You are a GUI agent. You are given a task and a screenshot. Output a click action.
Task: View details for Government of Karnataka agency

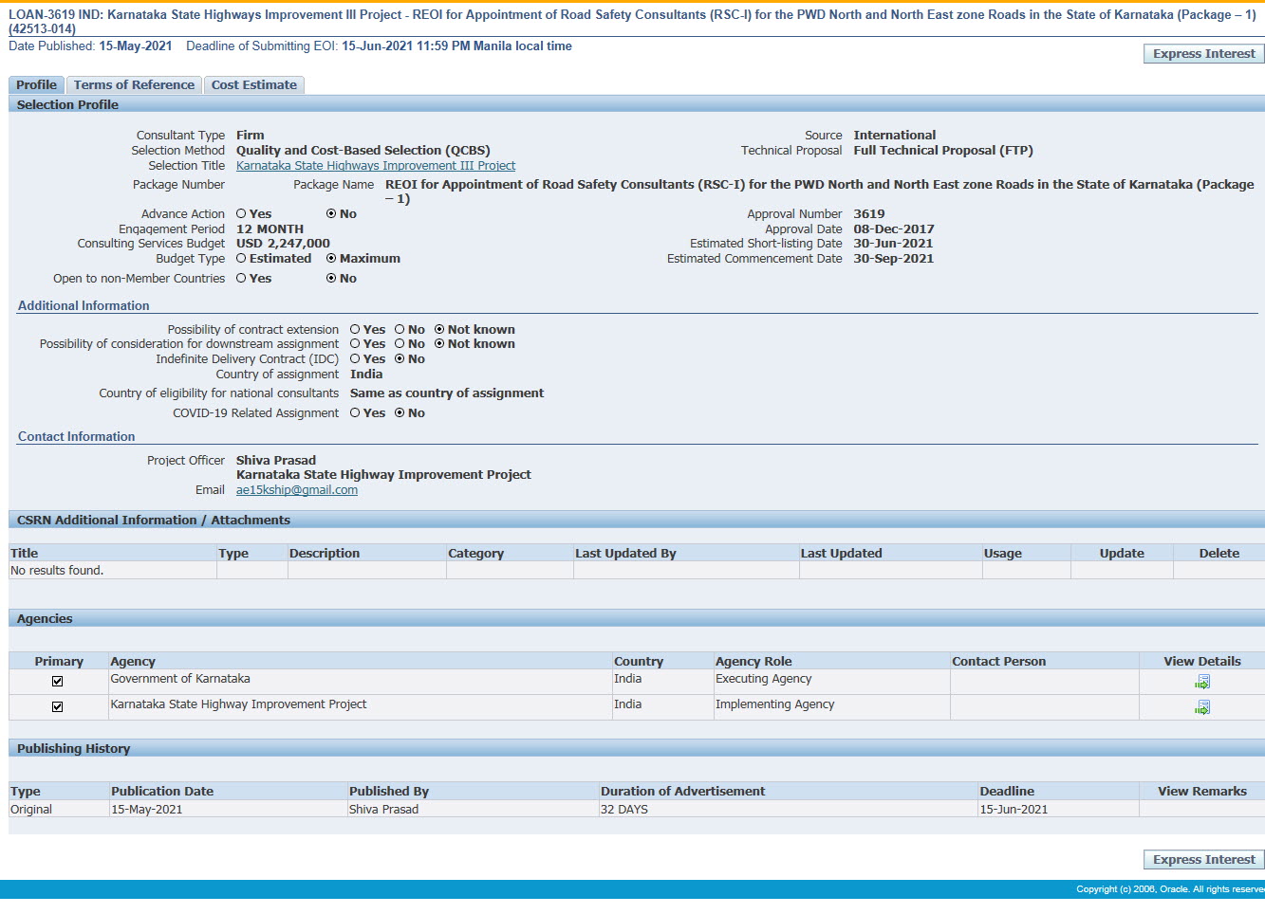point(1202,682)
